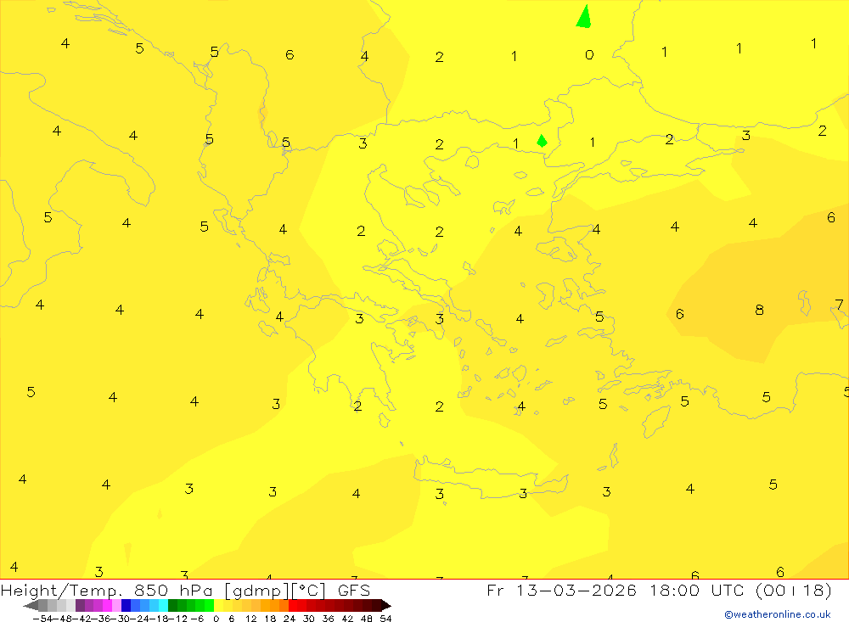Click the date 'Fr 13-03-2026'
The height and width of the screenshot is (622, 849).
point(561,590)
